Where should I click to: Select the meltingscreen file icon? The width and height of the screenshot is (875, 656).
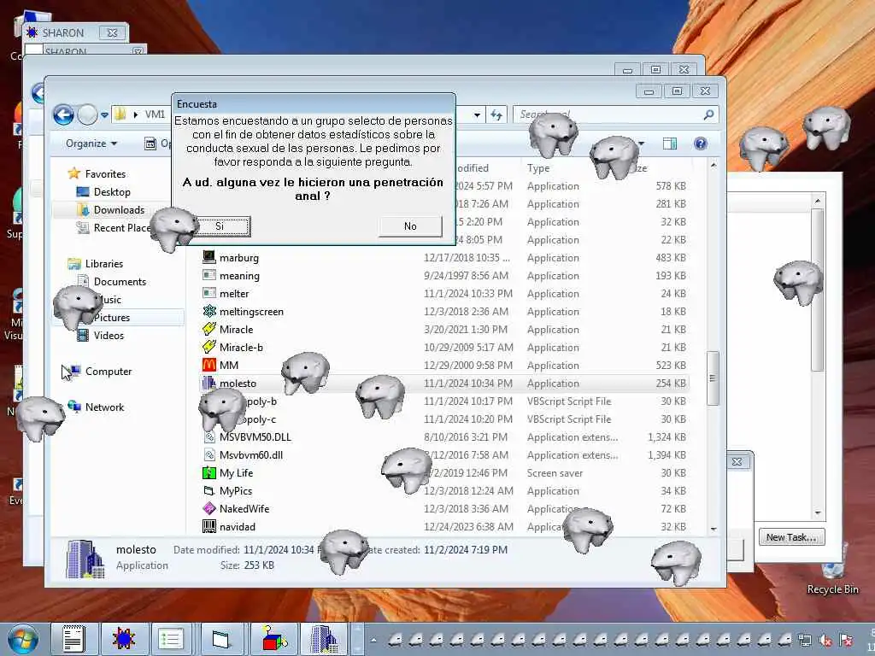point(209,311)
